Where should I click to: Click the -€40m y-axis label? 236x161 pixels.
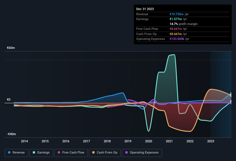click(11, 134)
